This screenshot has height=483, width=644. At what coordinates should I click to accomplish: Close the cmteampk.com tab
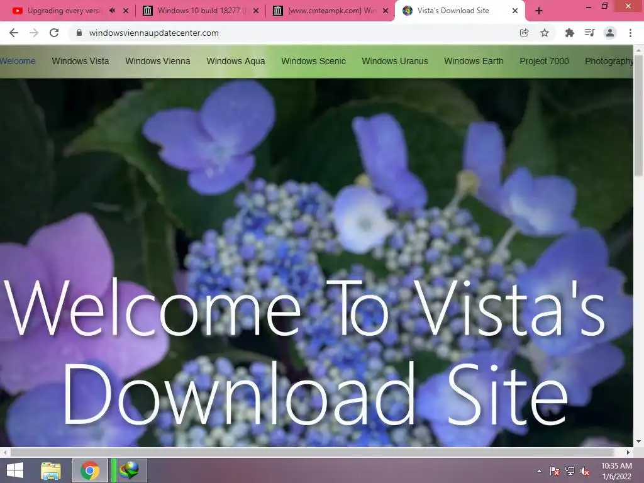(x=386, y=11)
